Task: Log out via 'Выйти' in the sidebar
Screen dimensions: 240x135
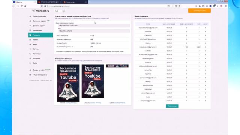Action: [x=35, y=63]
